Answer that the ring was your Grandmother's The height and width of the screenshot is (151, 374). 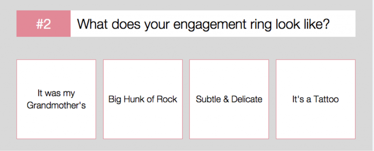56,99
